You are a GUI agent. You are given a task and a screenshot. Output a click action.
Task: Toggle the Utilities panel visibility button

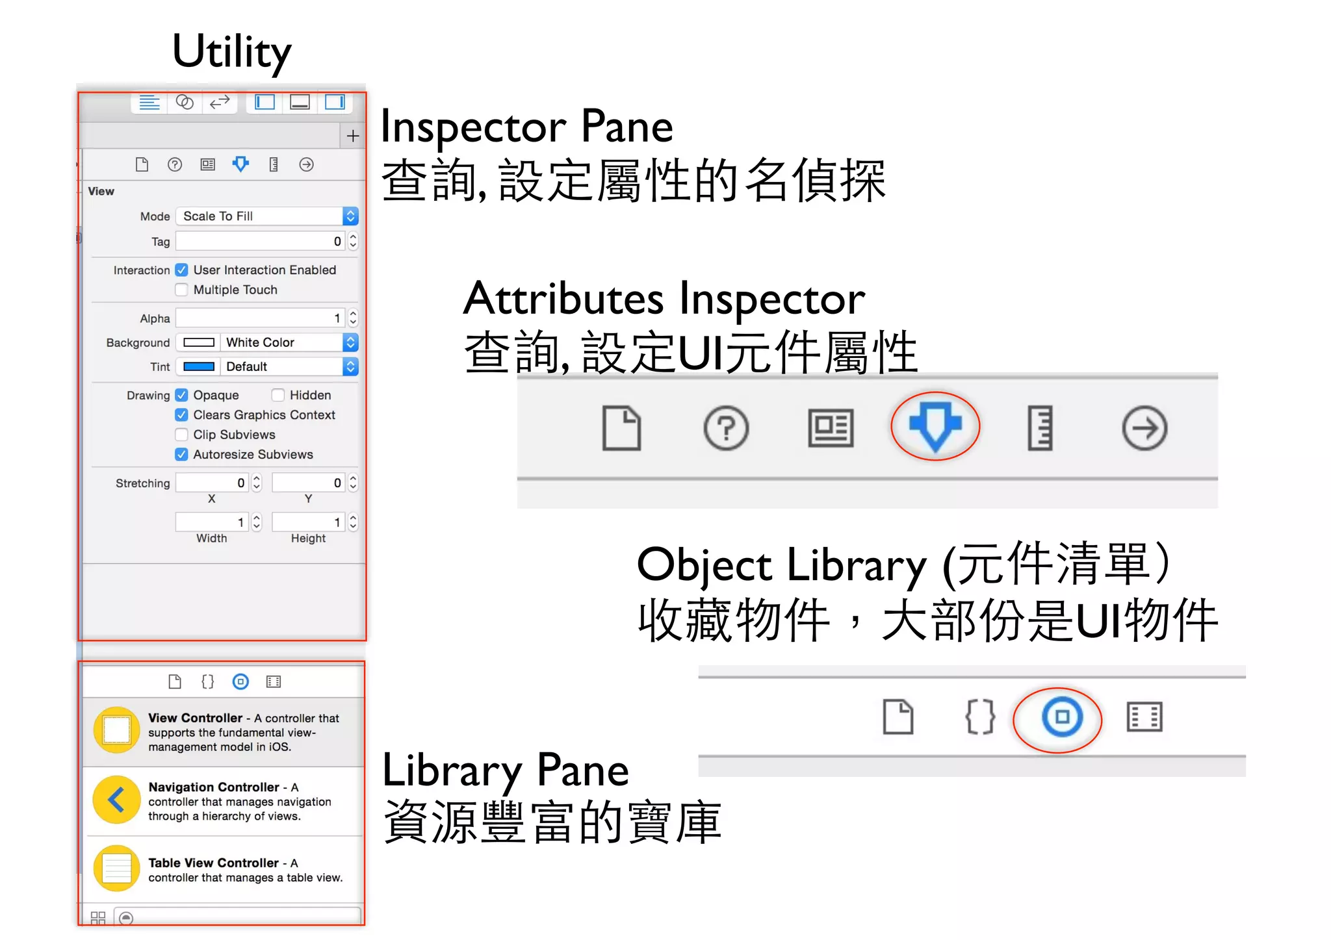point(335,103)
